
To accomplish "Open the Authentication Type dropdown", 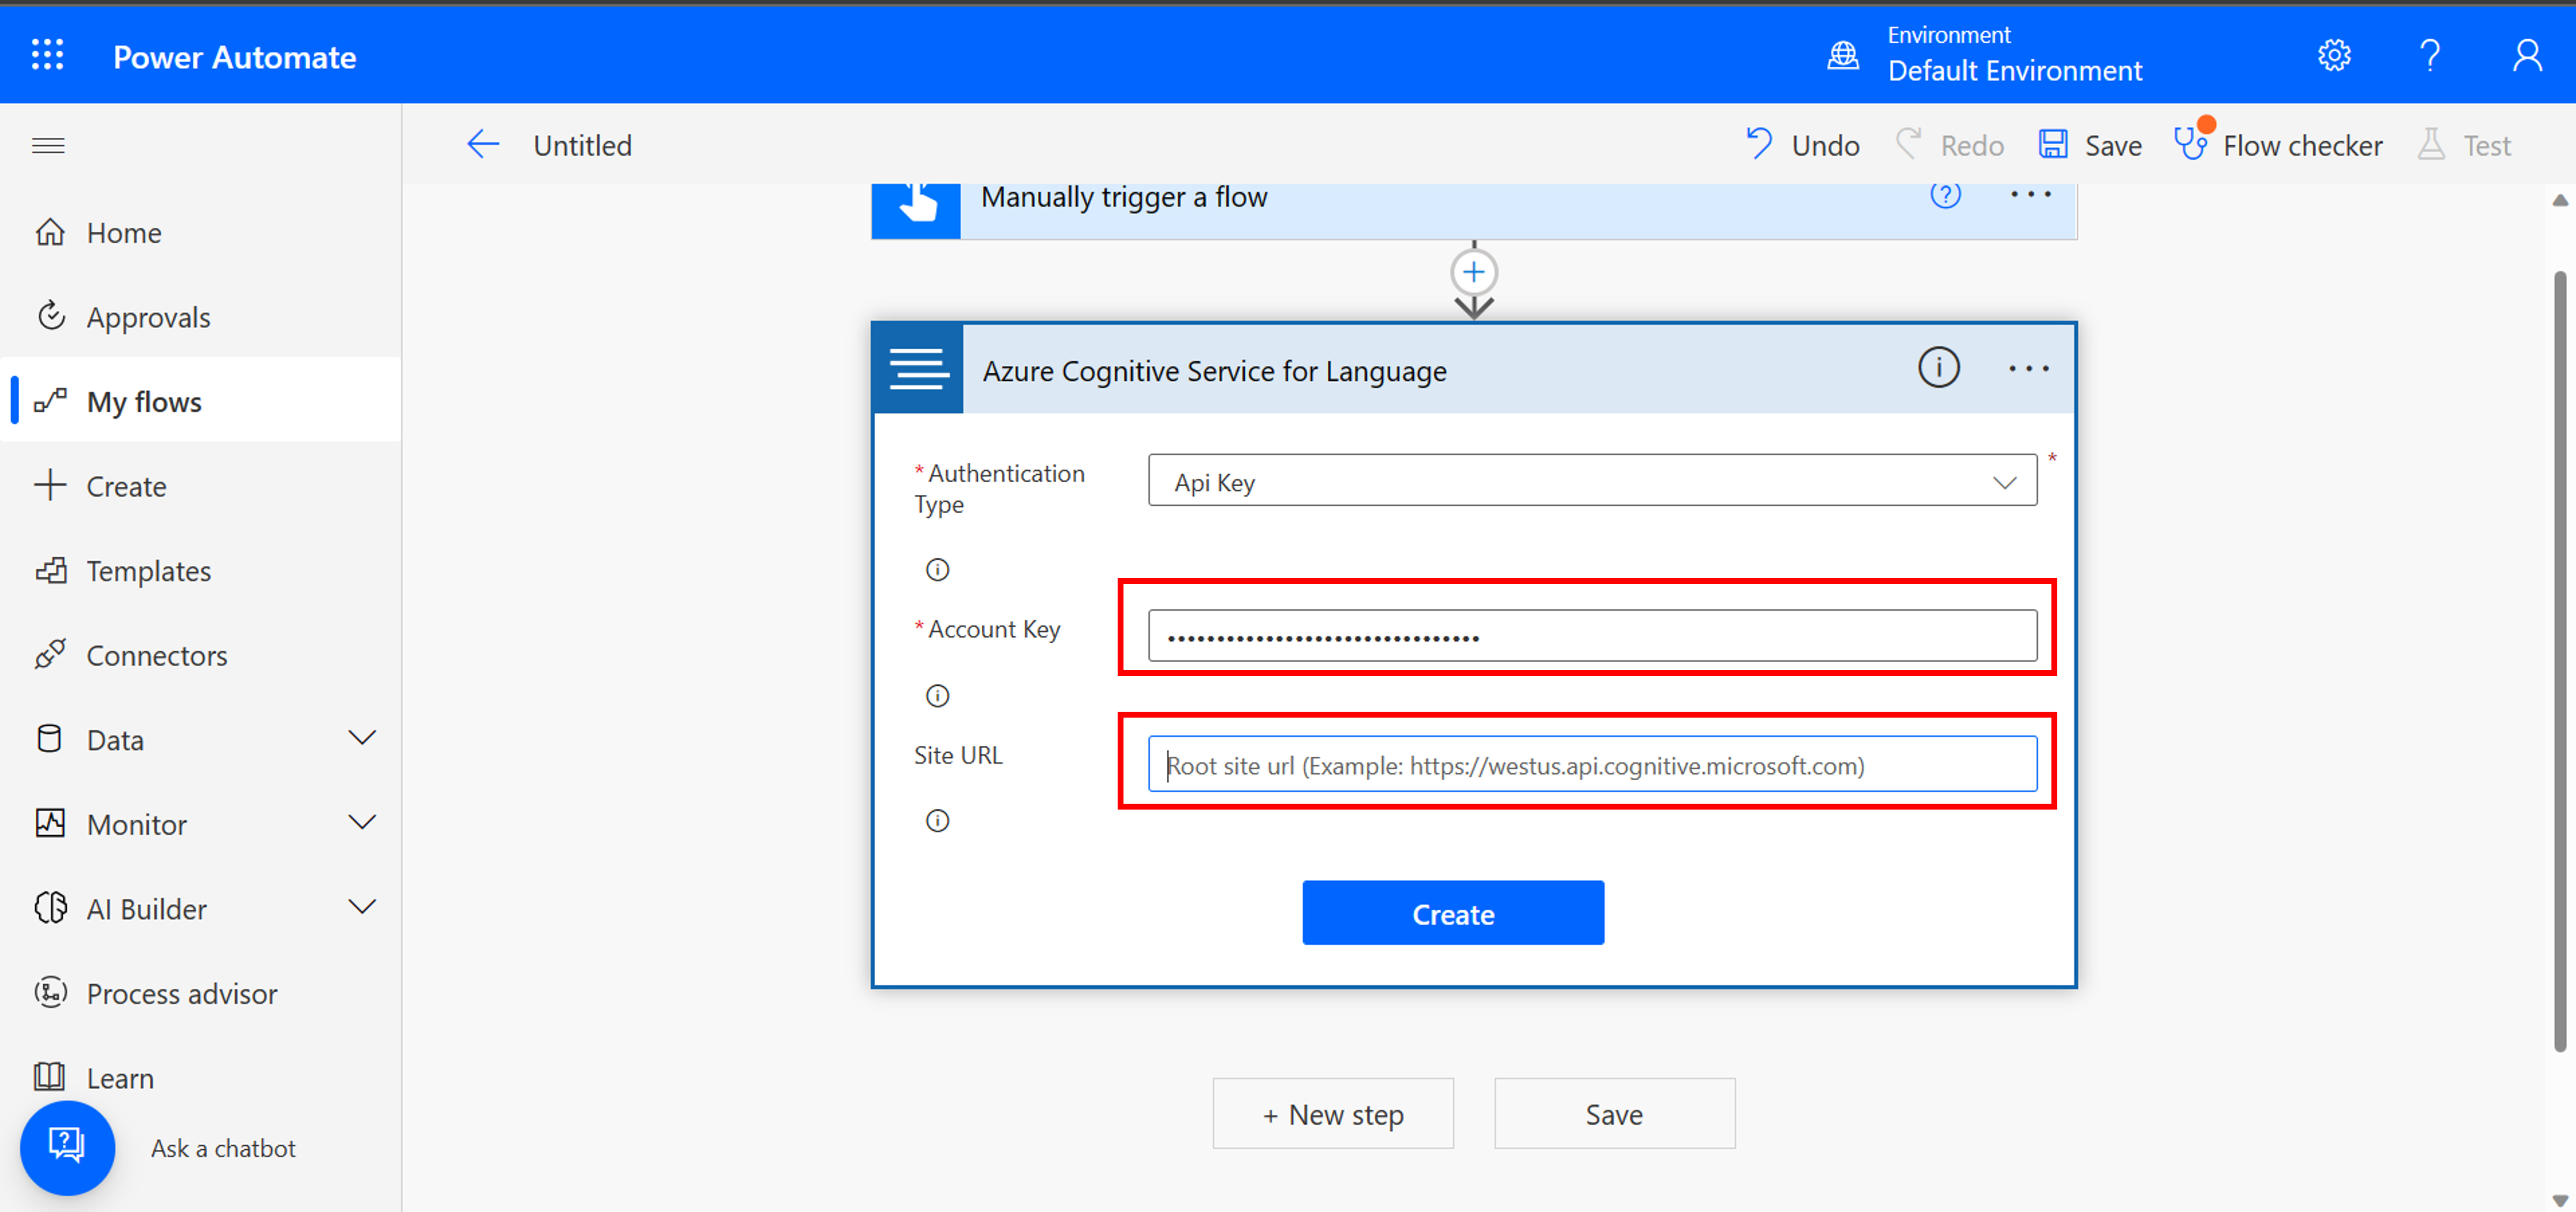I will 1592,482.
